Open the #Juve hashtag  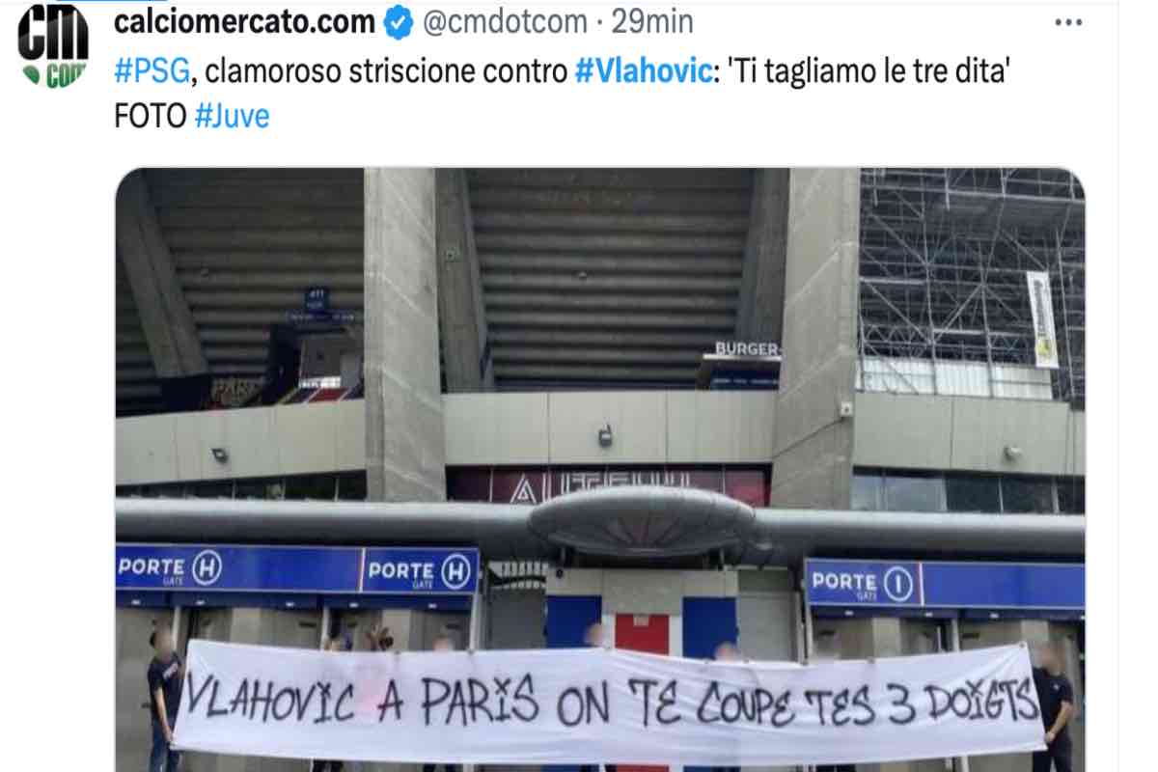tap(233, 117)
